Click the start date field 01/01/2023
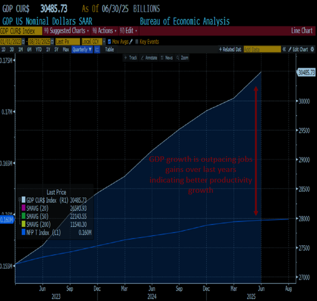Viewport: 317px width, 301px height. pyautogui.click(x=11, y=42)
